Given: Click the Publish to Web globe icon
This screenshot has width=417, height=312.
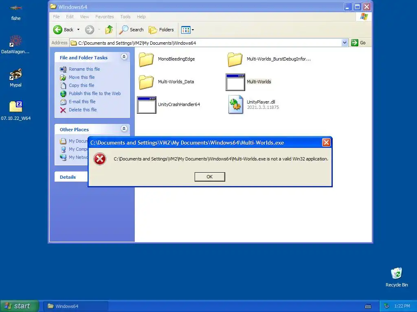Looking at the screenshot, I should [63, 94].
